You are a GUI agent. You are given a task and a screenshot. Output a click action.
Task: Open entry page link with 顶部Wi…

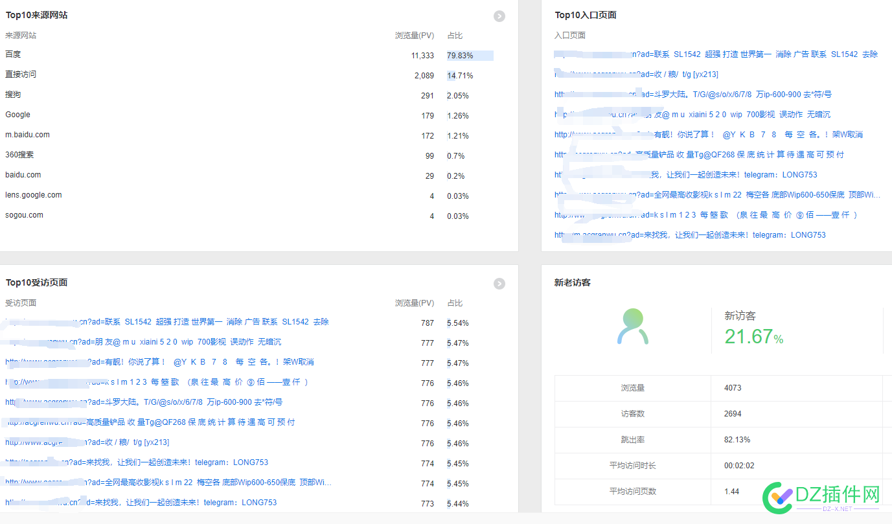[x=718, y=195]
